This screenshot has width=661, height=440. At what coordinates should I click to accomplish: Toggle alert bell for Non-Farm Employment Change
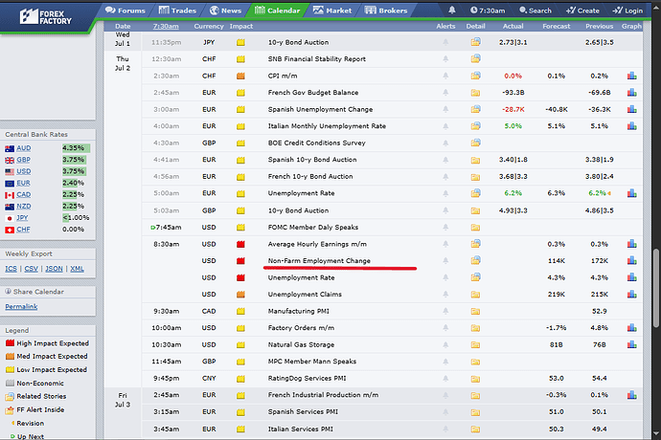pos(445,260)
